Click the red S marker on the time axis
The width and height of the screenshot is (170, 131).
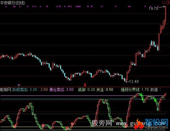85,85
